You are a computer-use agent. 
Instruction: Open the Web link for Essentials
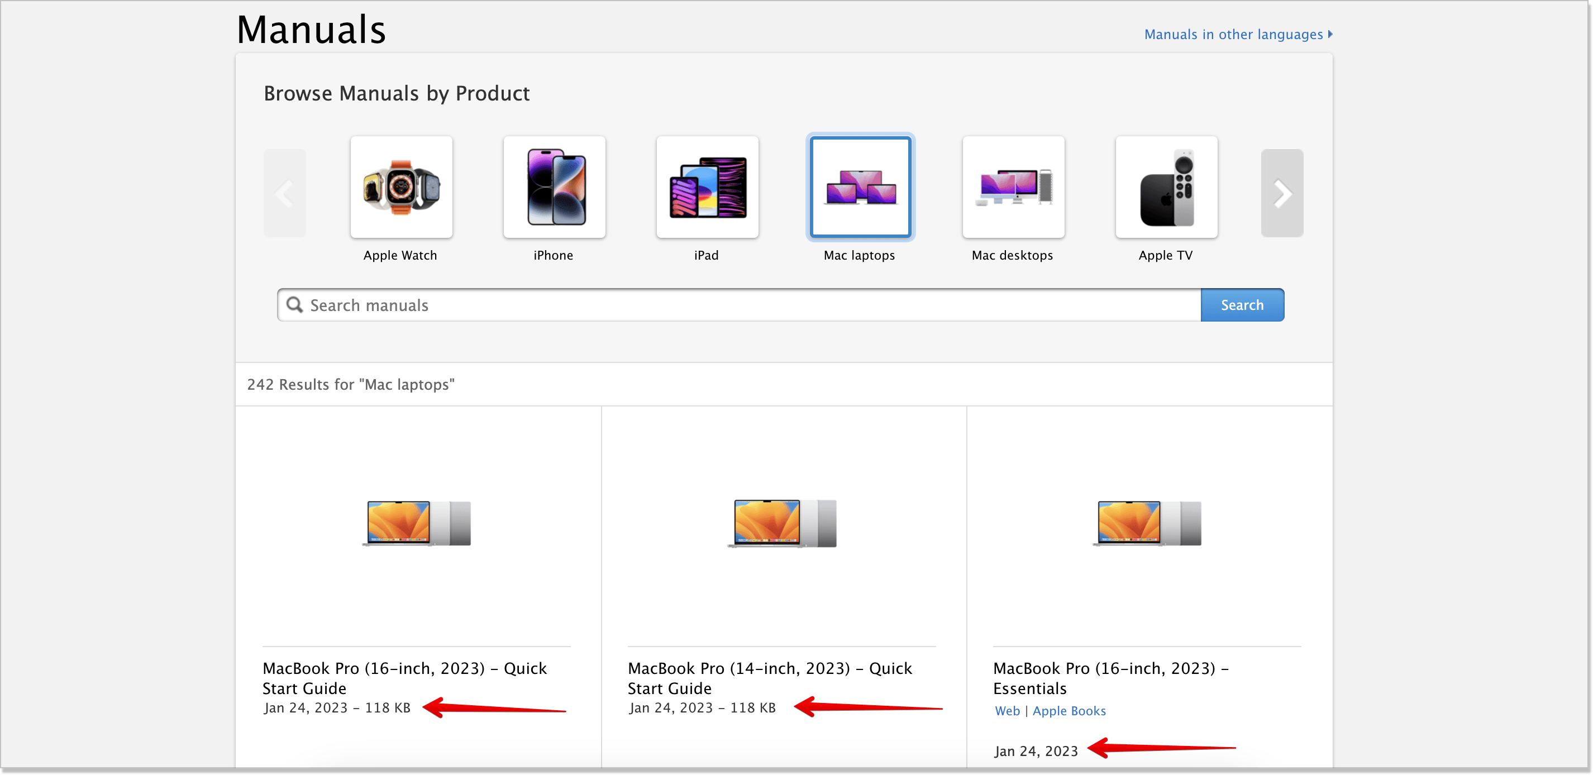[1007, 711]
